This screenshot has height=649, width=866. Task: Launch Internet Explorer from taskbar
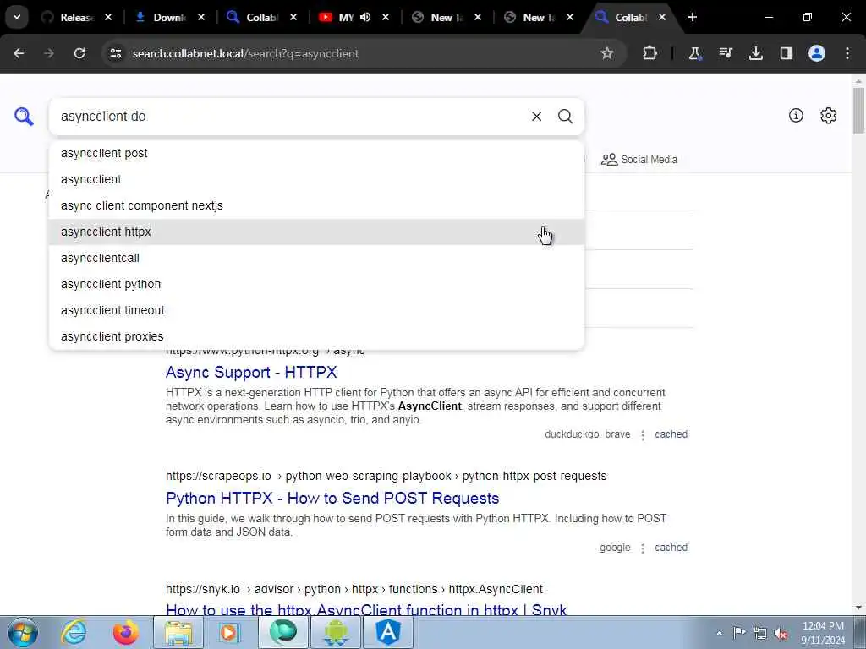tap(74, 633)
